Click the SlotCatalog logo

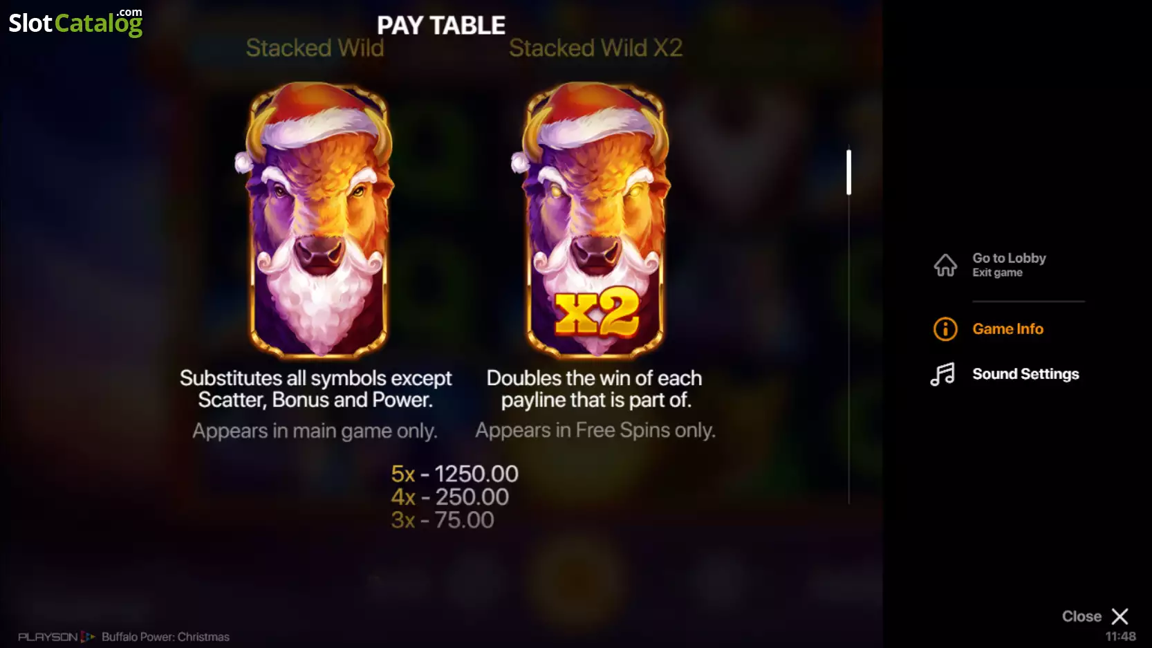(x=75, y=22)
